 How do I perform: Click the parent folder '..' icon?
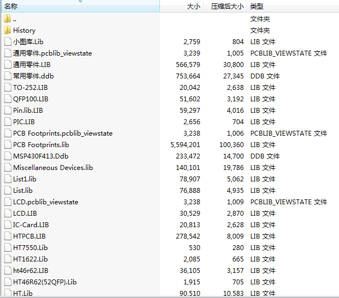(x=8, y=19)
